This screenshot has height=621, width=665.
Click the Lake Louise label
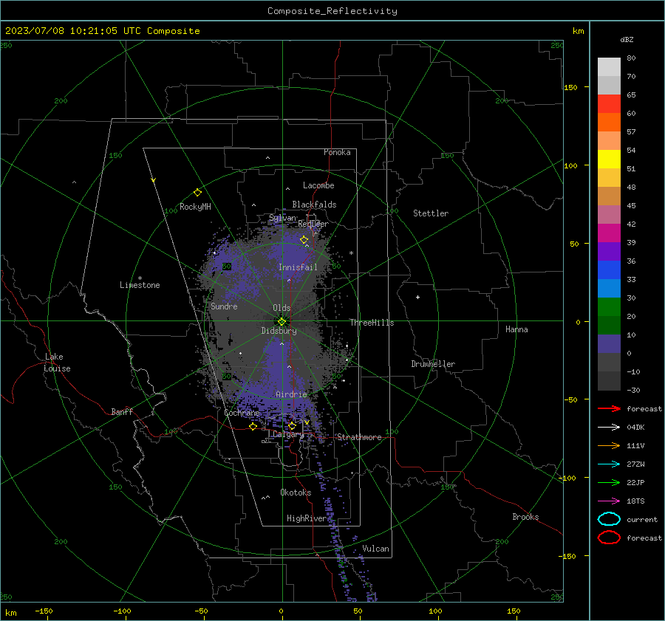(57, 363)
